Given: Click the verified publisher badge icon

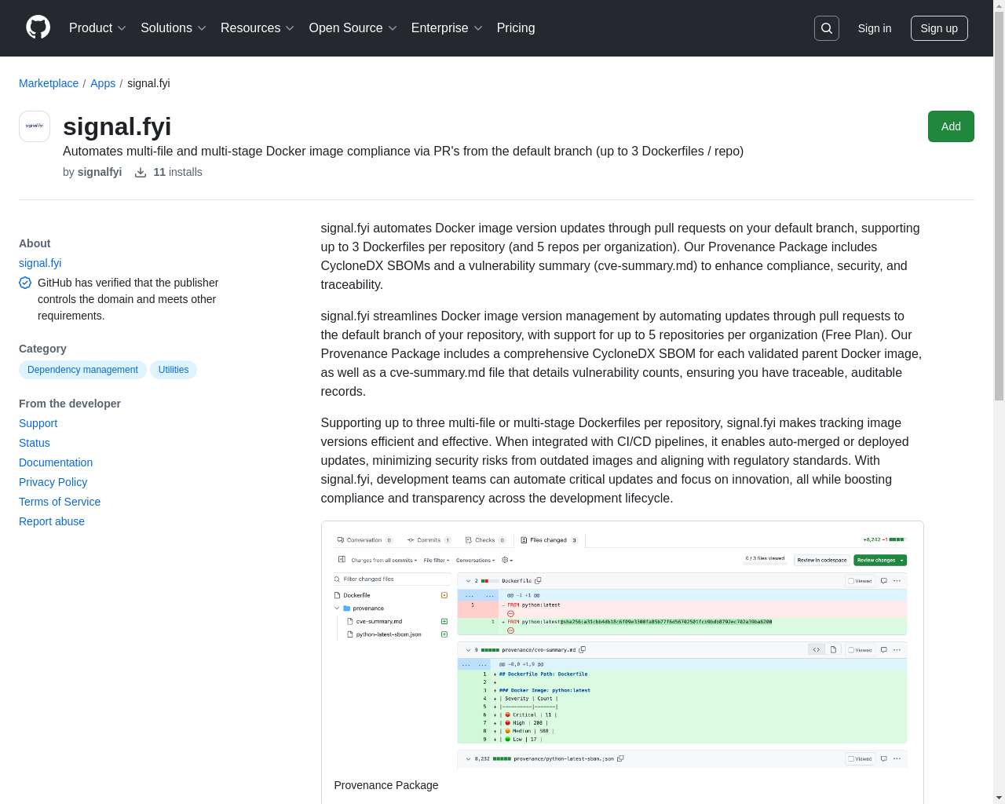Looking at the screenshot, I should tap(25, 283).
